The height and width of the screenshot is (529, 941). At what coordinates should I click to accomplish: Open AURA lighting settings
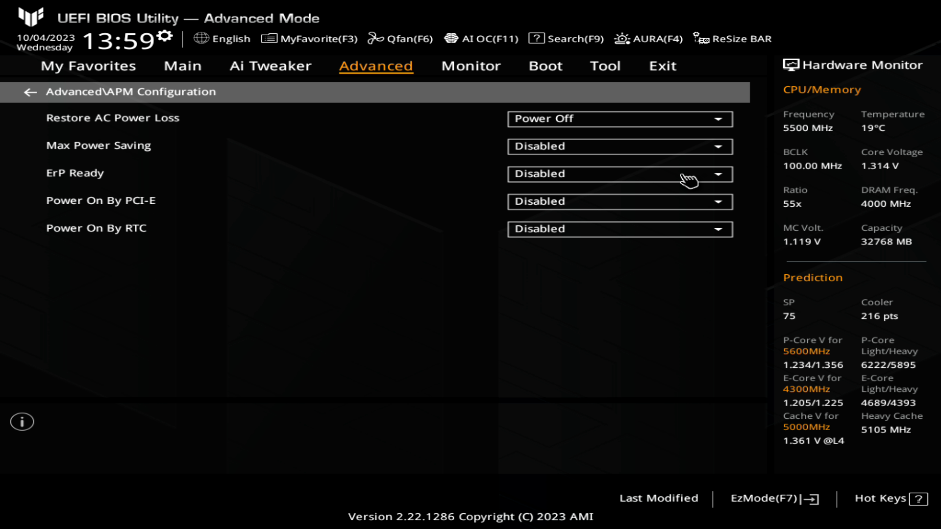pos(648,39)
